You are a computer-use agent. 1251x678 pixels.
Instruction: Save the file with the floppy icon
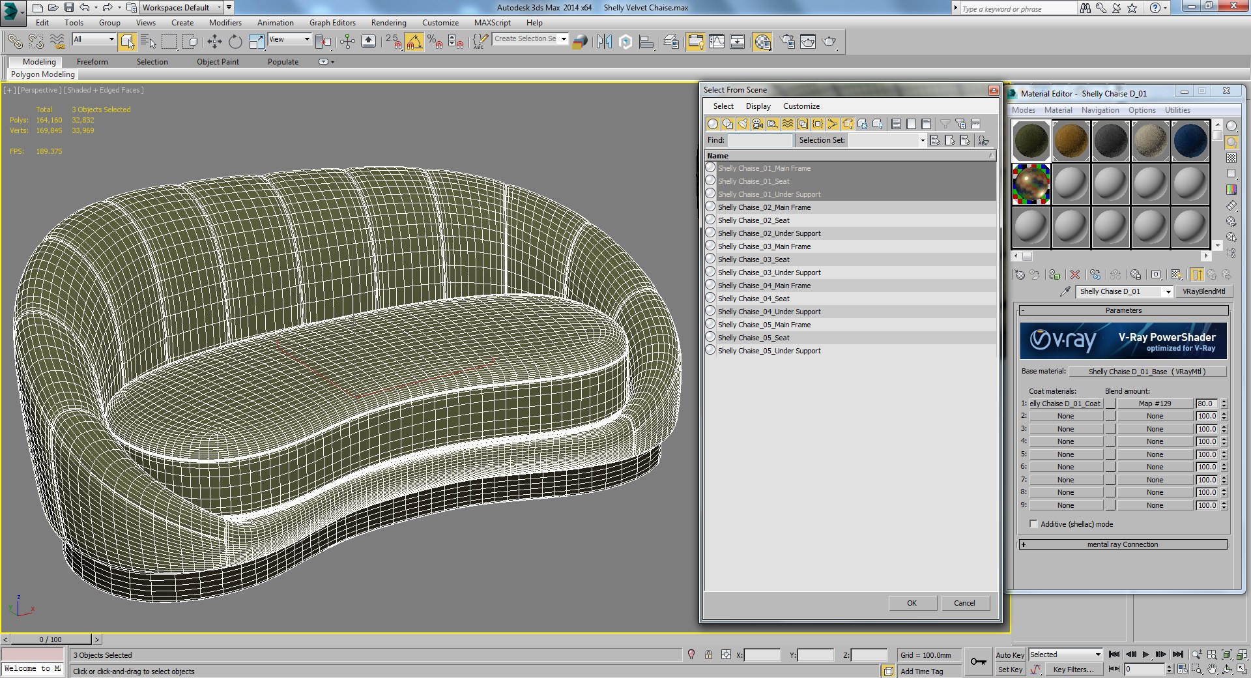[69, 8]
